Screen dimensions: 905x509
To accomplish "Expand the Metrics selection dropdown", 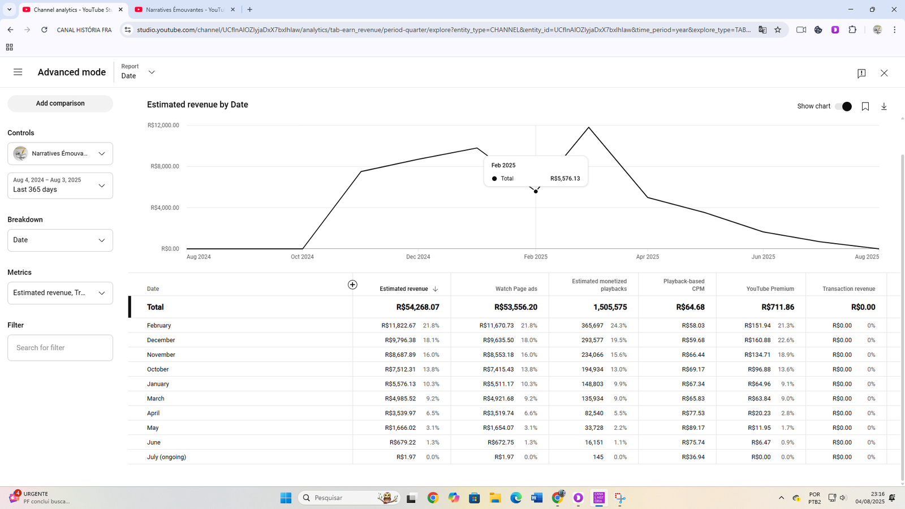I will point(60,293).
